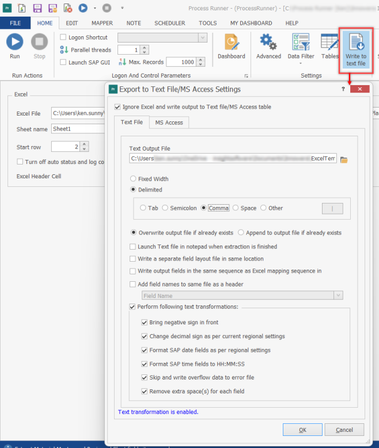This screenshot has width=379, height=448.
Task: Open the Dashboard ribbon button
Action: [232, 46]
